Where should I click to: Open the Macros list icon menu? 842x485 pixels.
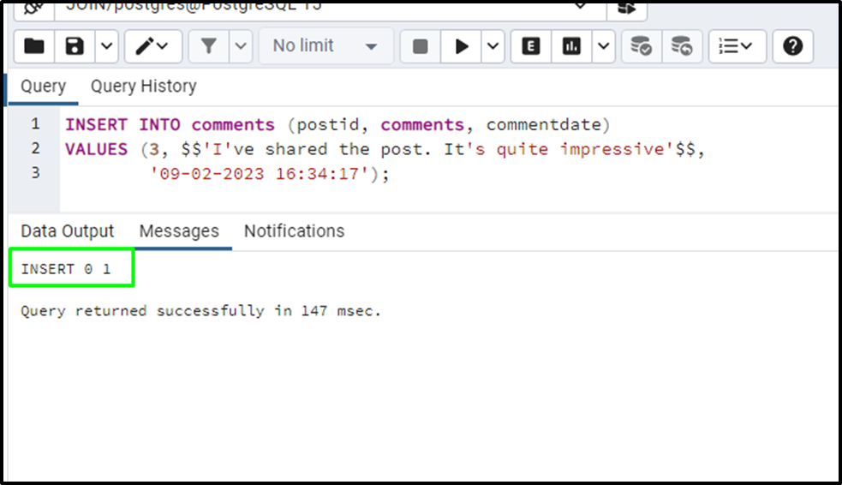[737, 46]
